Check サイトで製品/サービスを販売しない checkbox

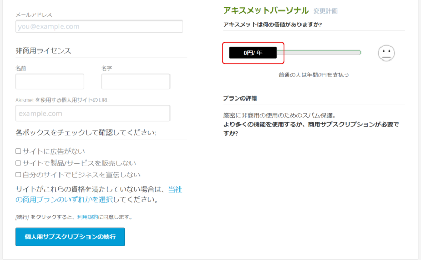pyautogui.click(x=18, y=163)
